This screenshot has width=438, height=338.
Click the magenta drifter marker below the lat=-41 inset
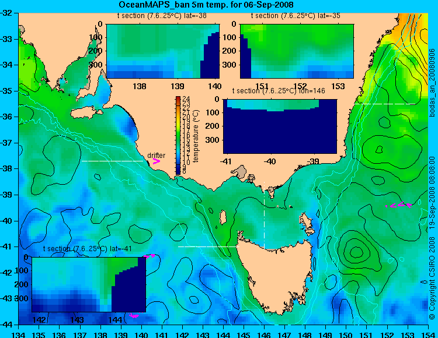[134, 315]
